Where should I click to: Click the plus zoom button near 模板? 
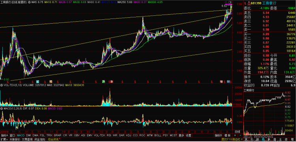click(x=235, y=135)
